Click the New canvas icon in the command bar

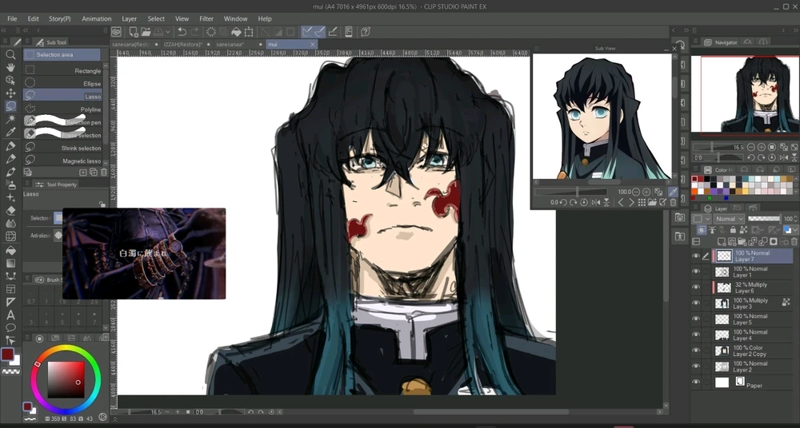[x=133, y=32]
